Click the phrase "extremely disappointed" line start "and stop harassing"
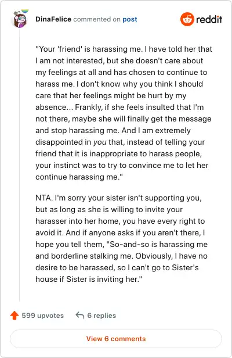Image resolution: width=232 pixels, height=358 pixels. (x=113, y=131)
